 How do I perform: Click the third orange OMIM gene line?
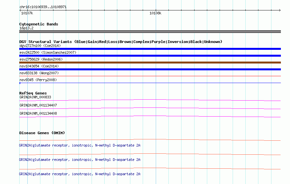click(x=150, y=168)
